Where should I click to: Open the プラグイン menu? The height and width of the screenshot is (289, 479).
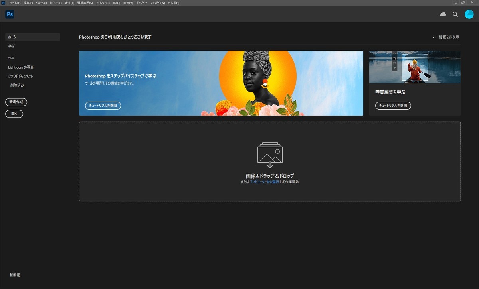141,3
